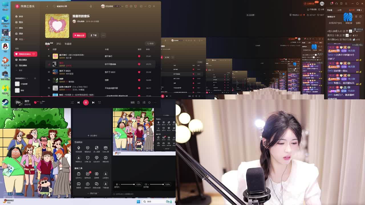Toggle the heart on the 落空 row
Screen dimensions: 365x205
coord(139,64)
